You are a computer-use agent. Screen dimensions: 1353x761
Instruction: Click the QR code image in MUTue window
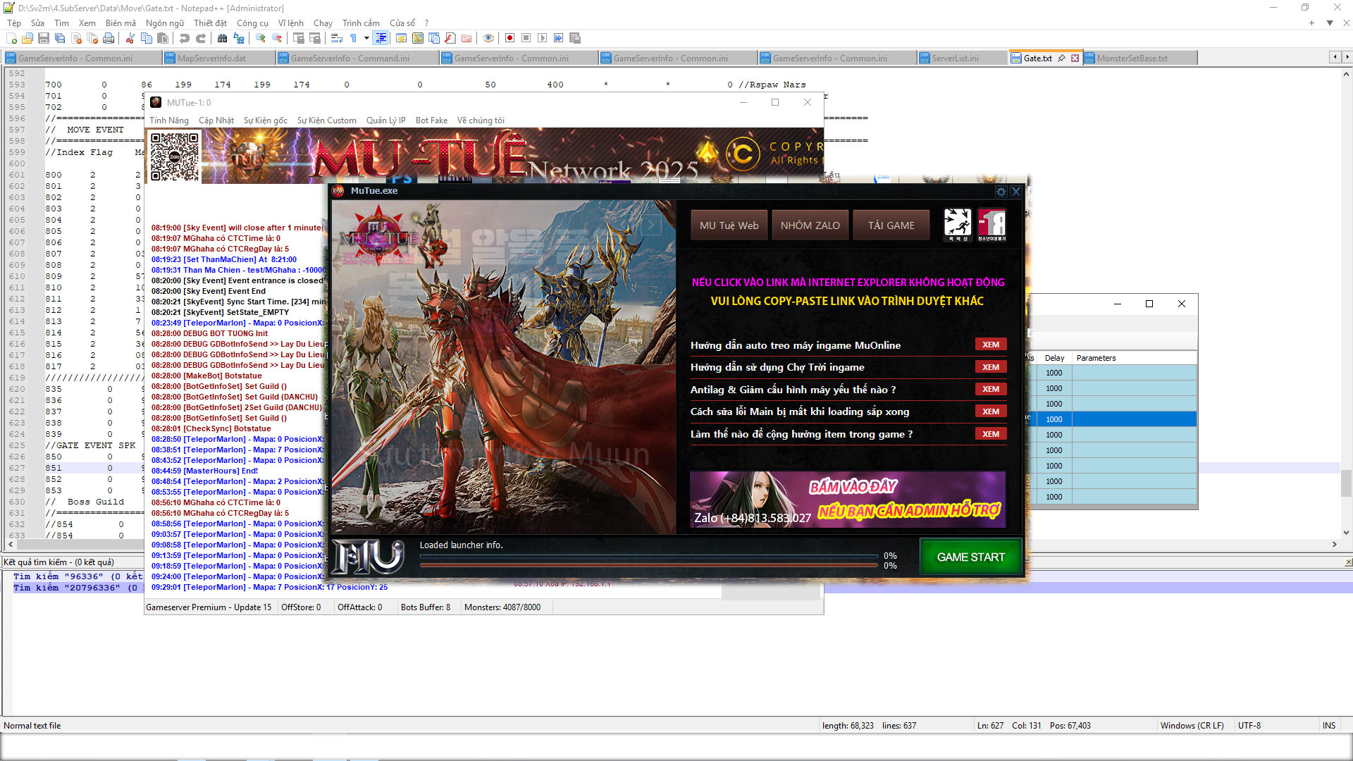pyautogui.click(x=174, y=156)
